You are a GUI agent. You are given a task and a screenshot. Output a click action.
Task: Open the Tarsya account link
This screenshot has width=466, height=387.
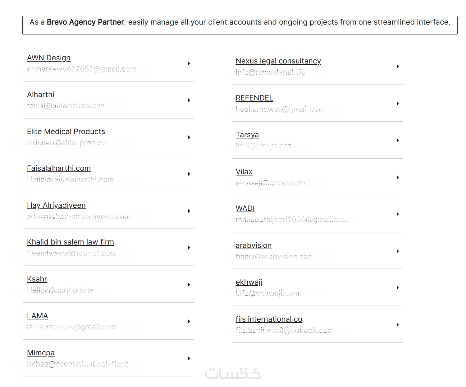point(247,135)
